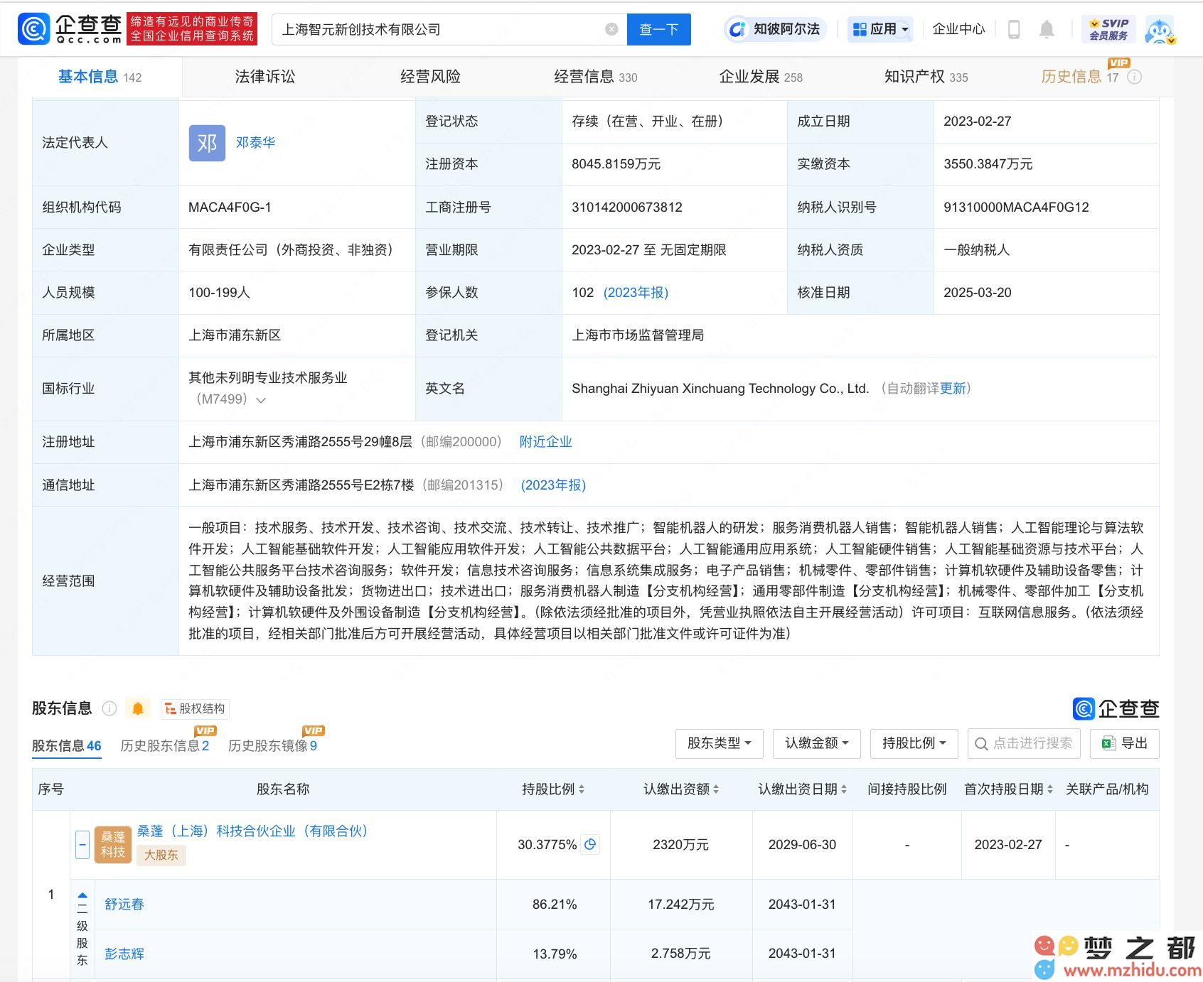Click the 邓 avatar tile of legal representative
This screenshot has width=1203, height=982.
[x=207, y=143]
